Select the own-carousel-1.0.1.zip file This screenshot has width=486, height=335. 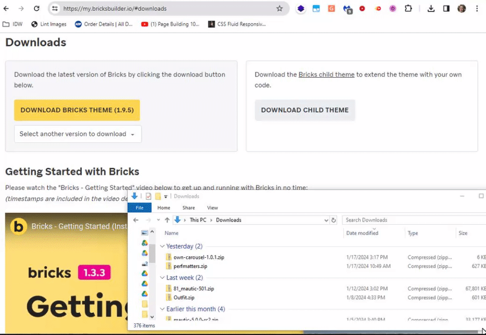[199, 257]
